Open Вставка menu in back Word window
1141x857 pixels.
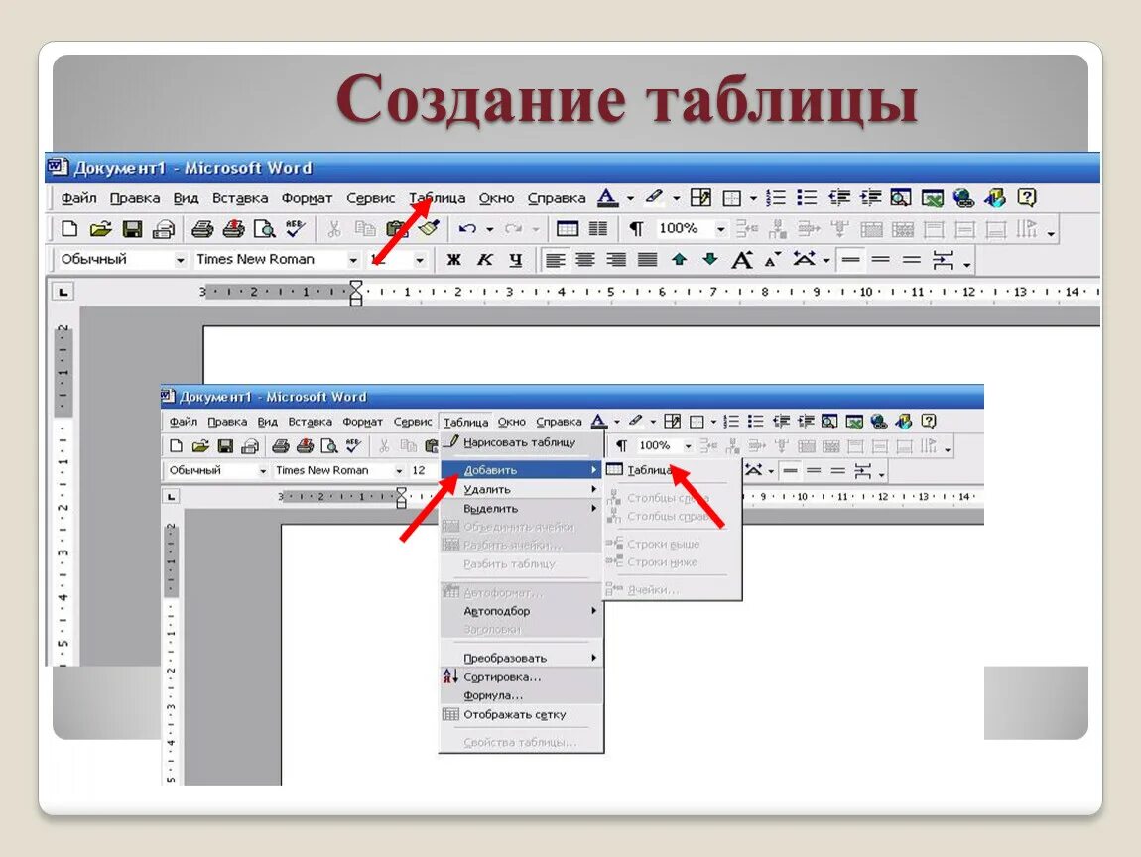pyautogui.click(x=240, y=198)
